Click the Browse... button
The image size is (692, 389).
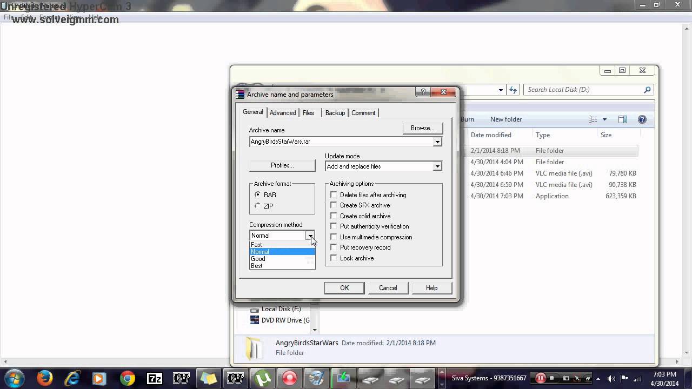(x=423, y=128)
